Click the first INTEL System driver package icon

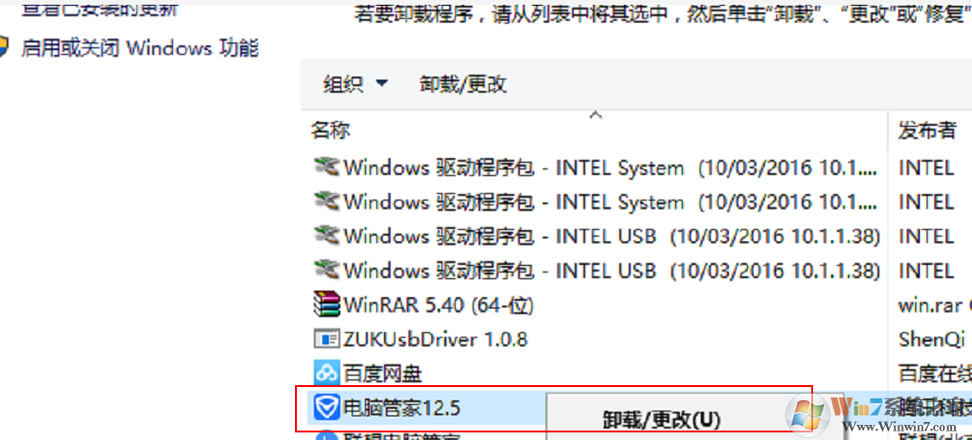coord(326,167)
